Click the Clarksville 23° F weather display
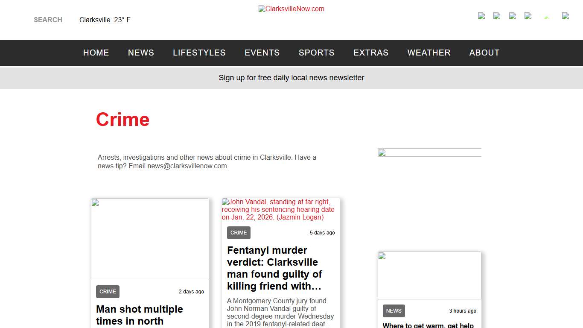Screen dimensions: 583x328 [105, 20]
